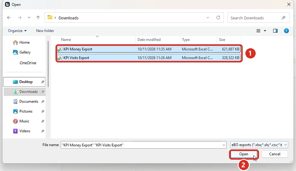The image size is (296, 171).
Task: Close the Open dialog
Action: pyautogui.click(x=289, y=4)
